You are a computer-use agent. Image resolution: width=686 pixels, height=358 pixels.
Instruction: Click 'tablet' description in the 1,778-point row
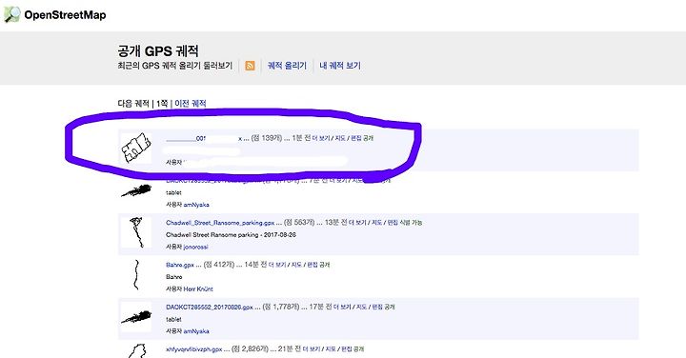click(x=173, y=320)
